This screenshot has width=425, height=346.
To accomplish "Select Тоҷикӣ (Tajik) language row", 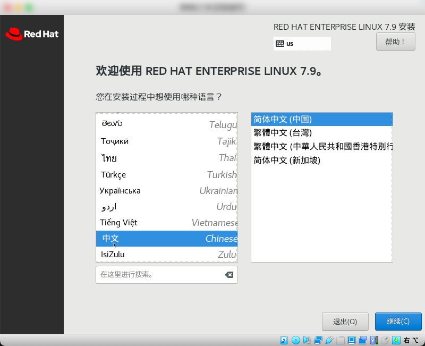I will point(167,141).
